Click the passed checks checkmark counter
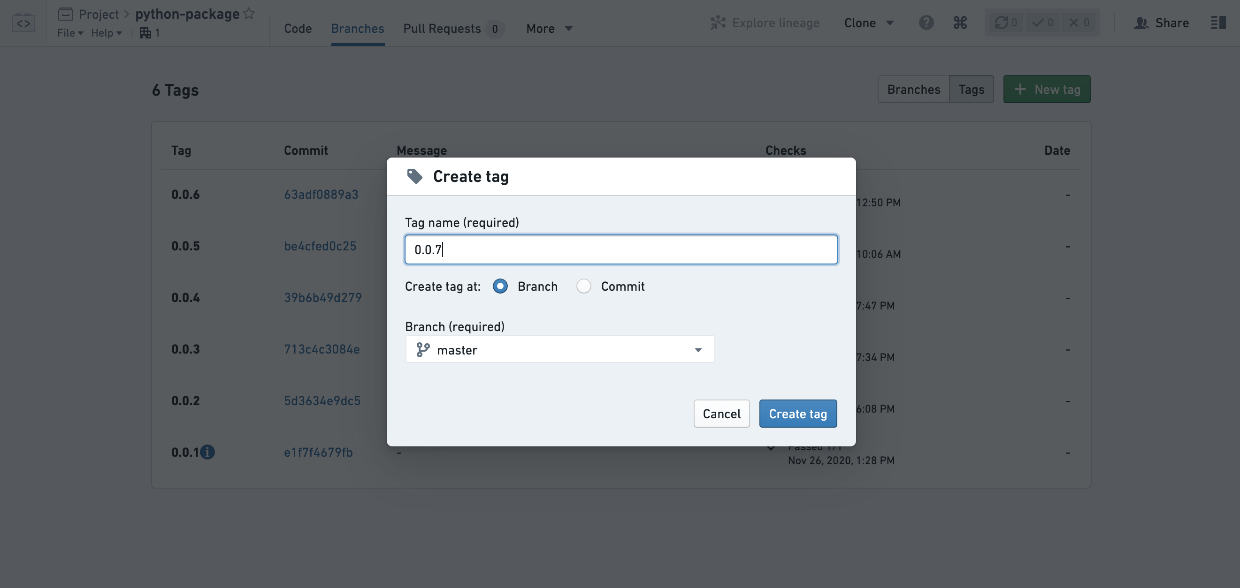This screenshot has height=588, width=1240. (1043, 23)
